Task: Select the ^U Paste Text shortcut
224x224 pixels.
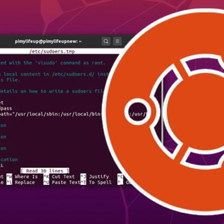Action: (62, 182)
